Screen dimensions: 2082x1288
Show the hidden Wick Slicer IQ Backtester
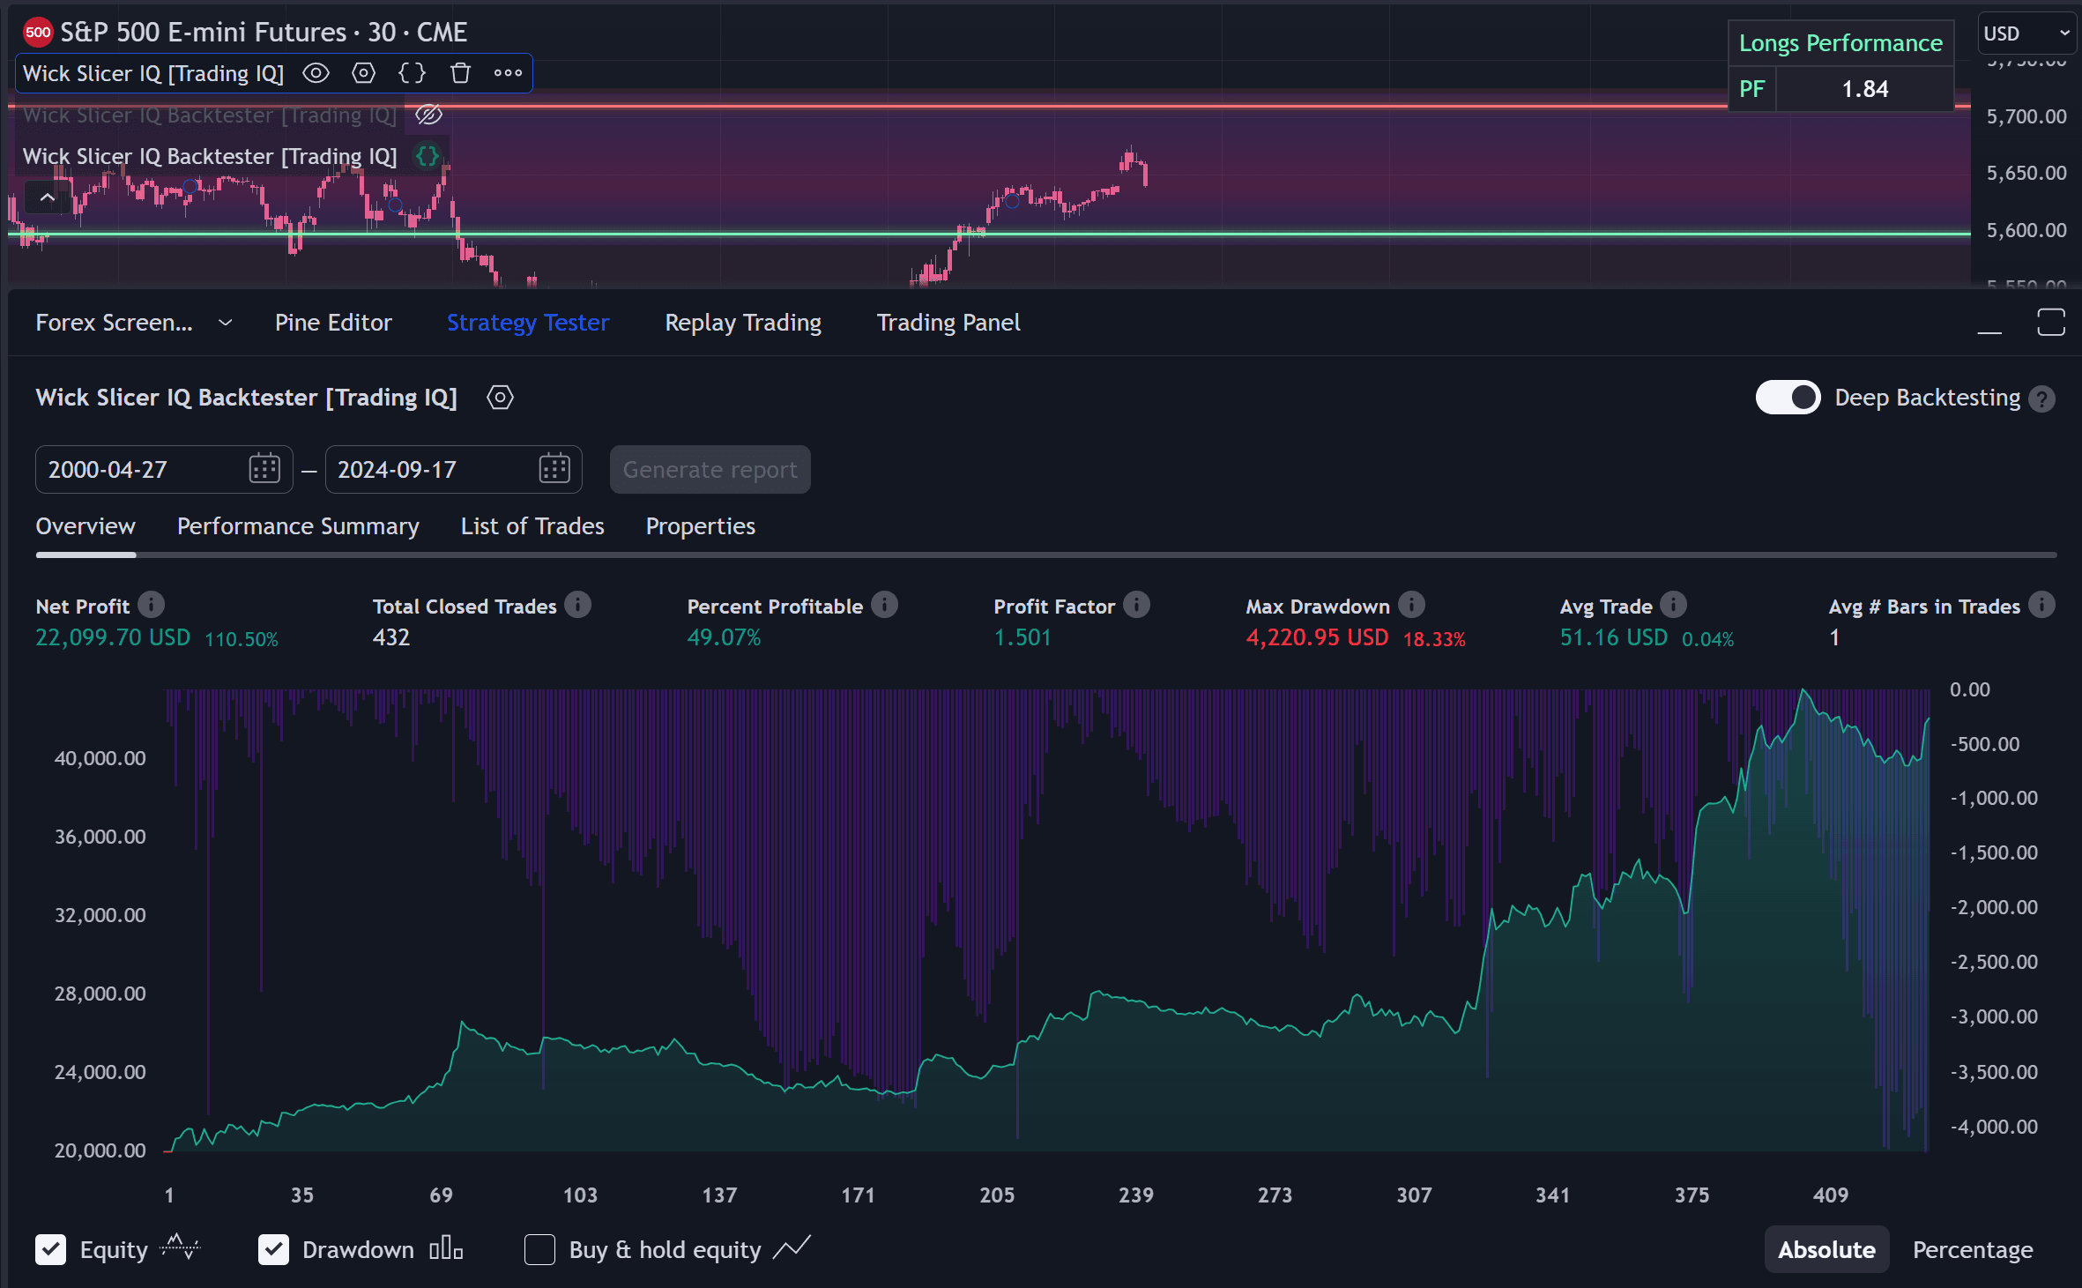point(428,115)
